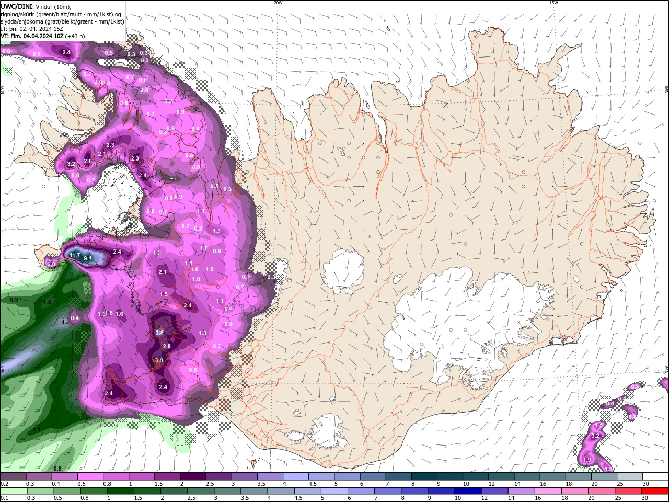
Task: Click the 'rigning/skúrir' legend description line
Action: coord(61,14)
